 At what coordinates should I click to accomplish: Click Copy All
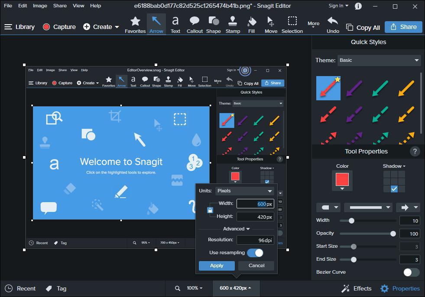click(363, 28)
